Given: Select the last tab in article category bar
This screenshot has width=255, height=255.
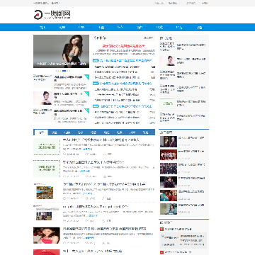Looking at the screenshot, I should click(x=145, y=132).
